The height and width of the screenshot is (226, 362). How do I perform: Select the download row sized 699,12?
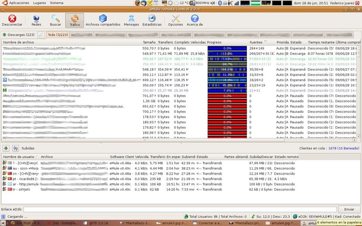pyautogui.click(x=179, y=80)
